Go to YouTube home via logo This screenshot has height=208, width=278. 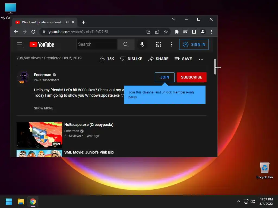click(42, 44)
